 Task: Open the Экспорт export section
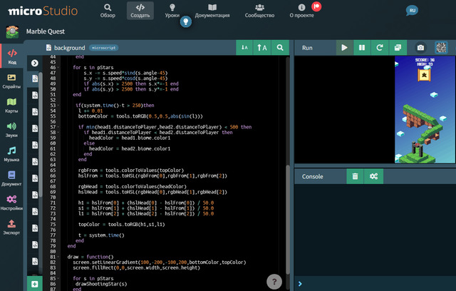tap(11, 228)
